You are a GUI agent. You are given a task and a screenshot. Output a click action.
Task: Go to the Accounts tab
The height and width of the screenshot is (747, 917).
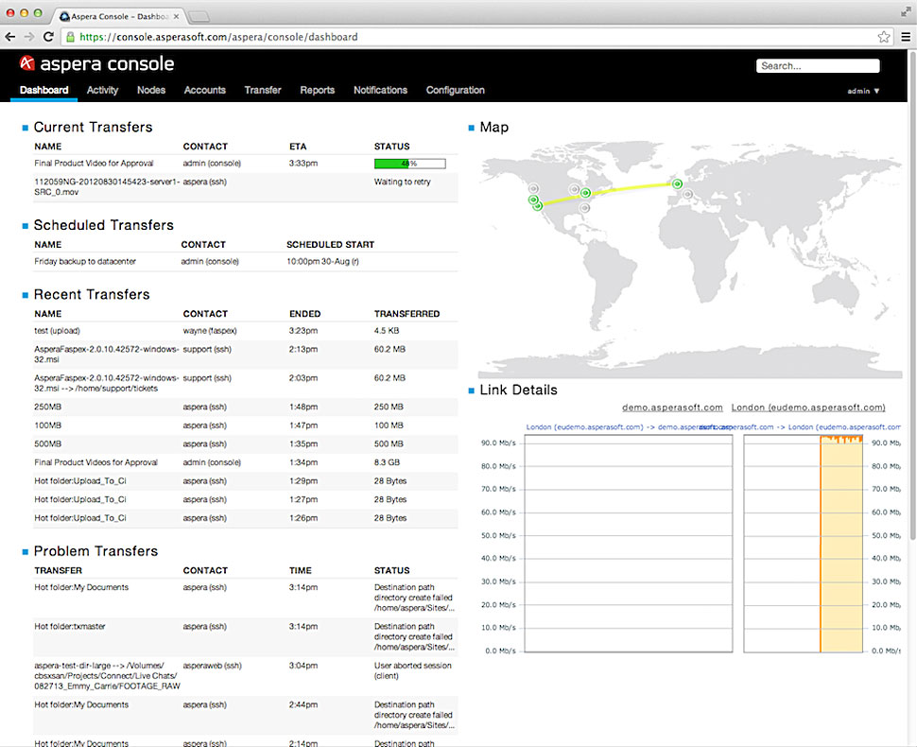(205, 90)
